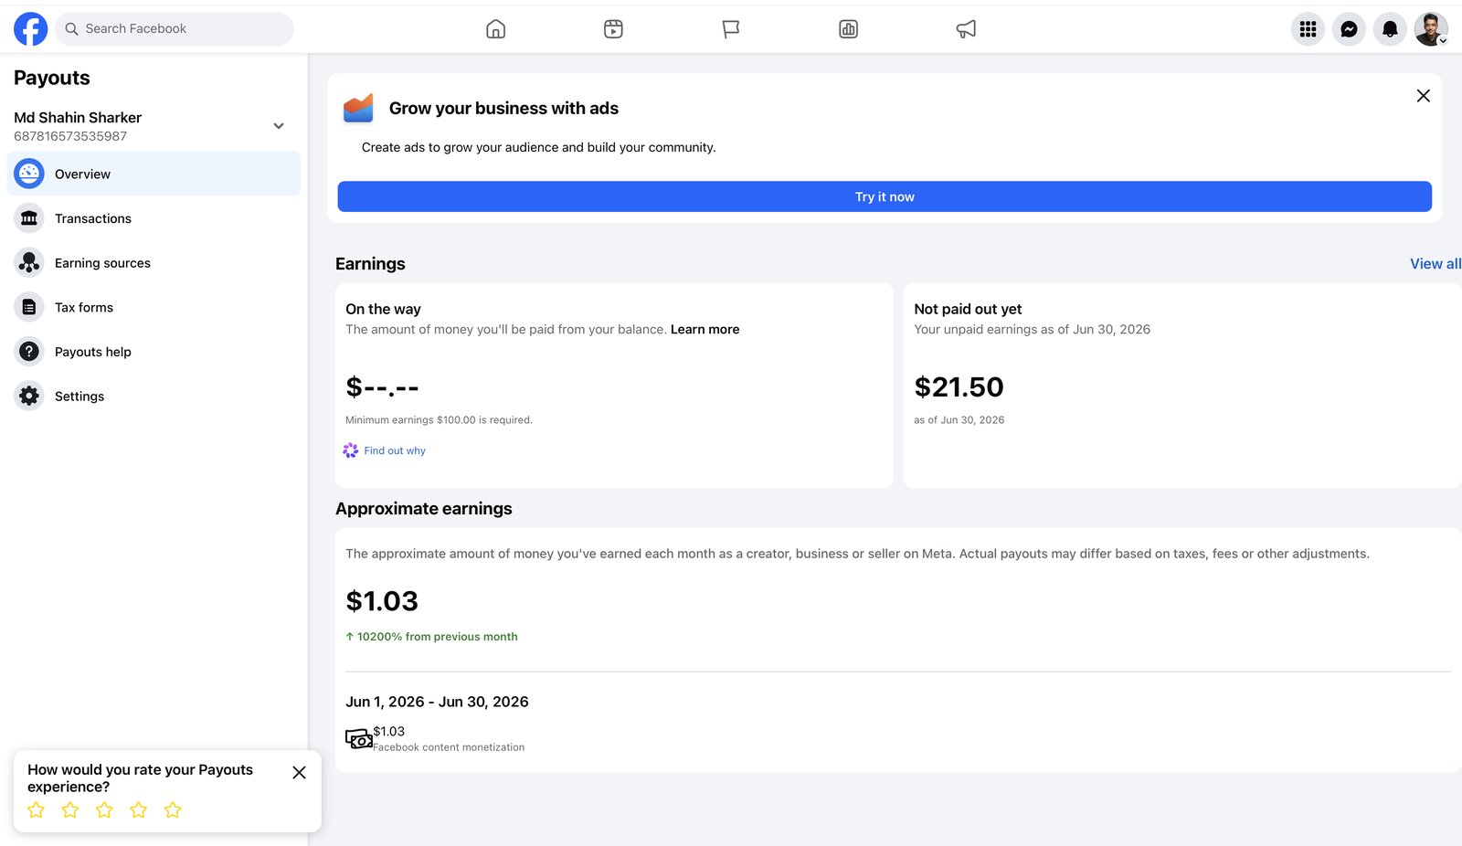Expand the Md Shahin Sharker account selector
This screenshot has height=846, width=1462.
(x=279, y=126)
